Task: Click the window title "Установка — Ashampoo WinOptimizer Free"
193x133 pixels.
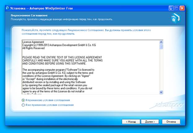Action: click(42, 8)
